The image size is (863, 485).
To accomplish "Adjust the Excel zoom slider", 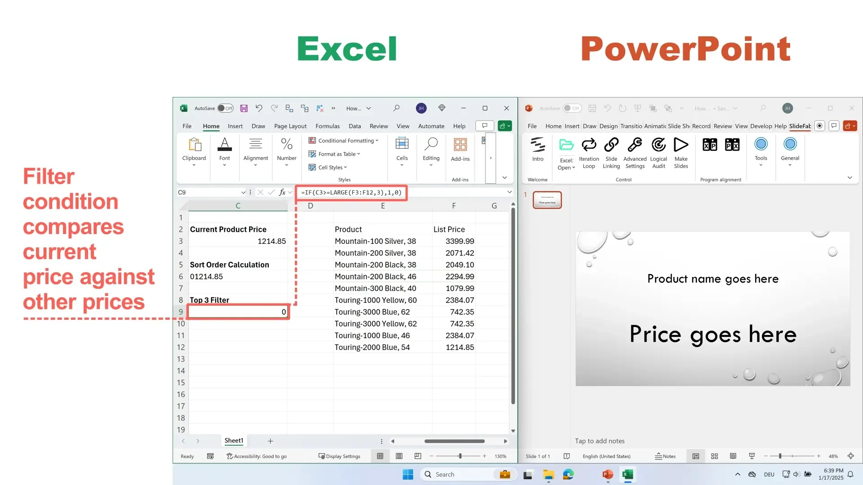I will pyautogui.click(x=460, y=456).
